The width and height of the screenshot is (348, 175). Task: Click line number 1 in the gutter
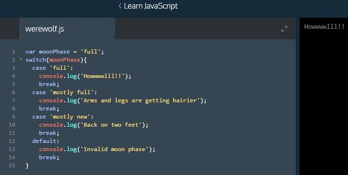click(x=13, y=52)
